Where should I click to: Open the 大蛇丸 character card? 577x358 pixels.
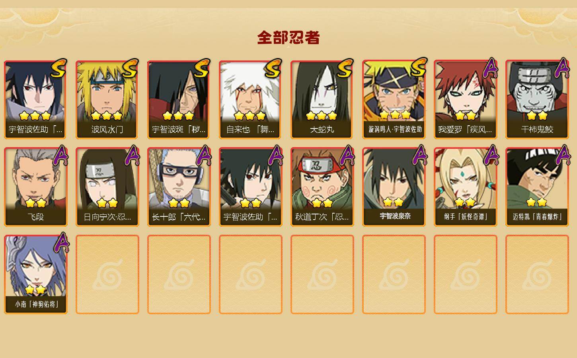tap(322, 100)
